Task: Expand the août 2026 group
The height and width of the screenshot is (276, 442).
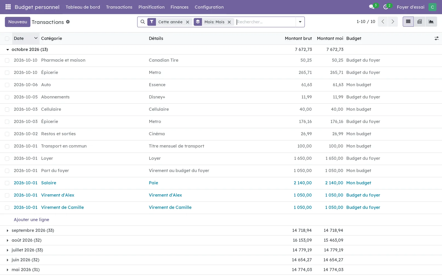Action: click(x=7, y=240)
